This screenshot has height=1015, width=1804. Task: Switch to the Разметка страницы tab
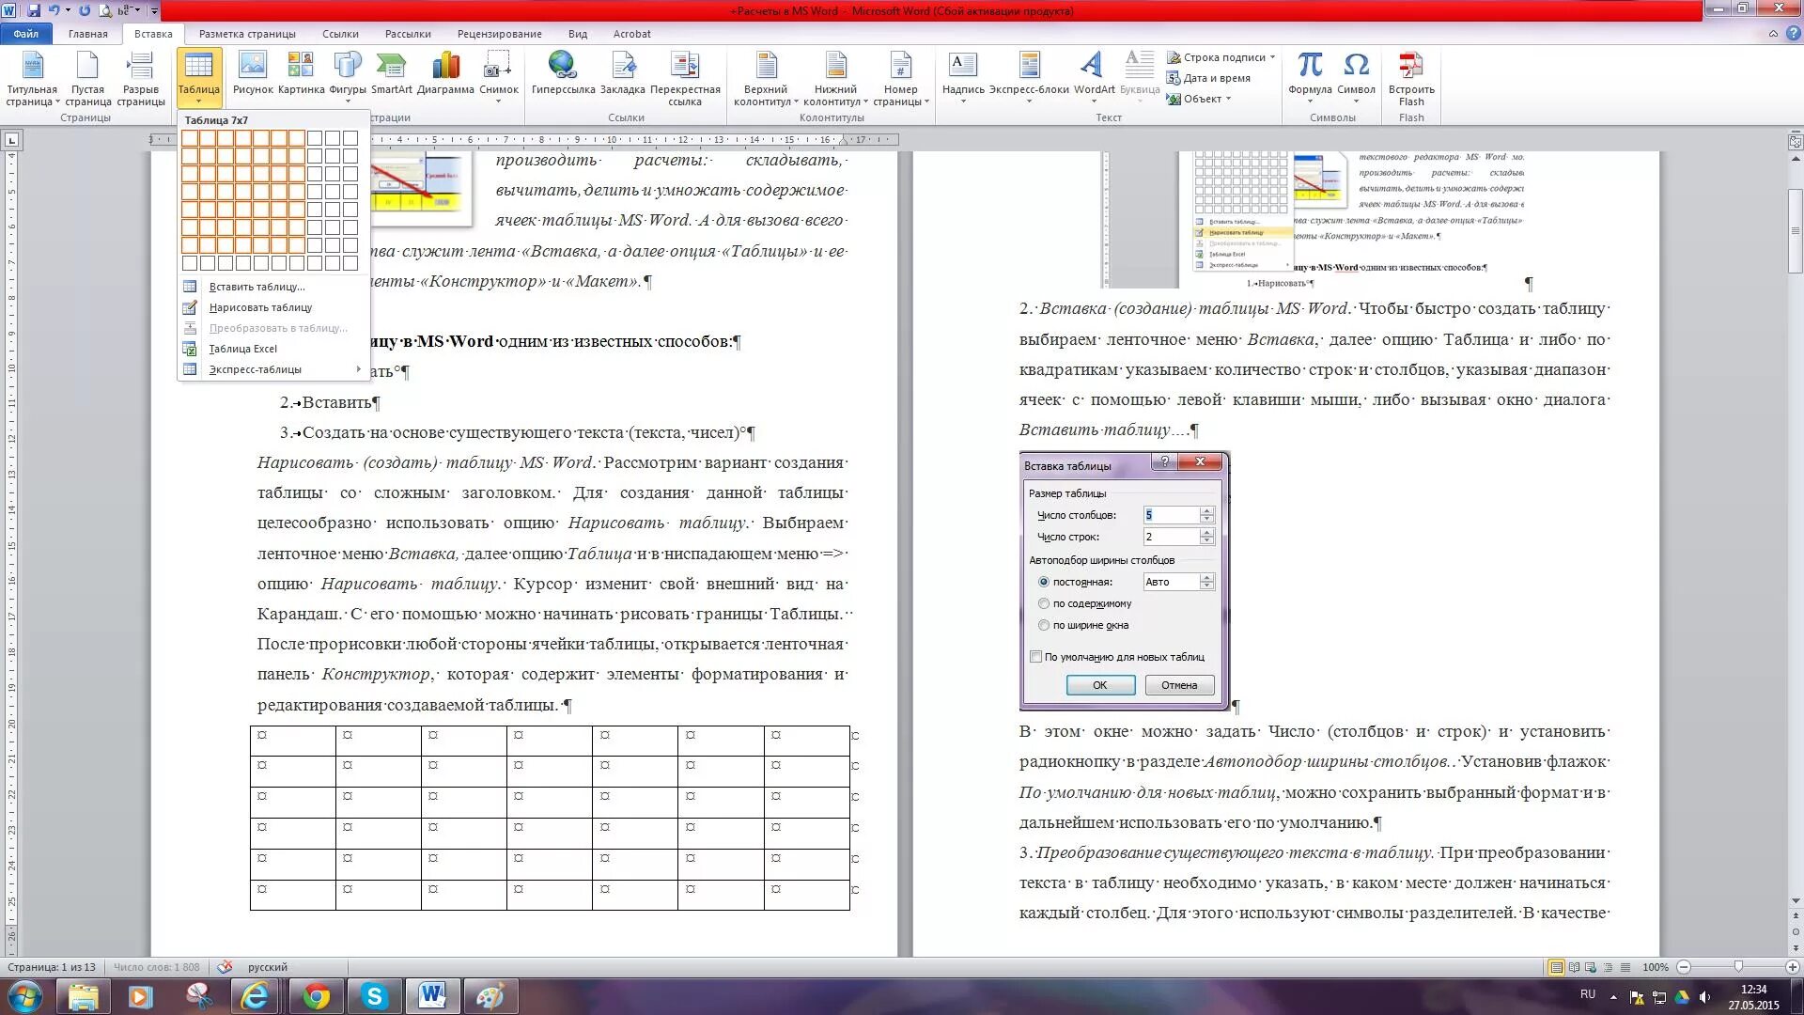[x=247, y=34]
